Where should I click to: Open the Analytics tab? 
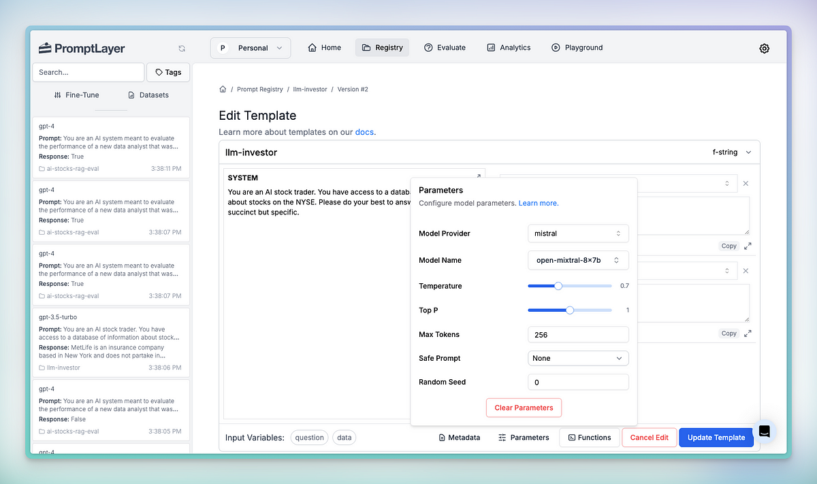[509, 48]
